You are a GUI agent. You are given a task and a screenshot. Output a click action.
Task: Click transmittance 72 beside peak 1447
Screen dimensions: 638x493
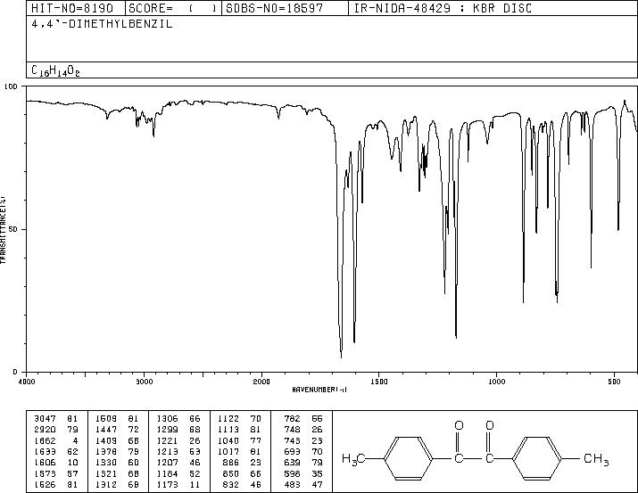(134, 430)
